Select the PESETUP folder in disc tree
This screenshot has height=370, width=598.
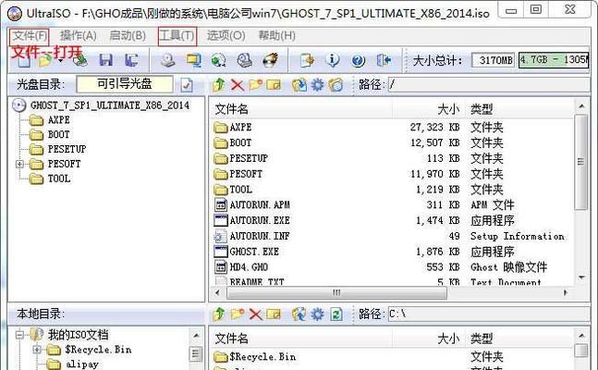tap(67, 149)
